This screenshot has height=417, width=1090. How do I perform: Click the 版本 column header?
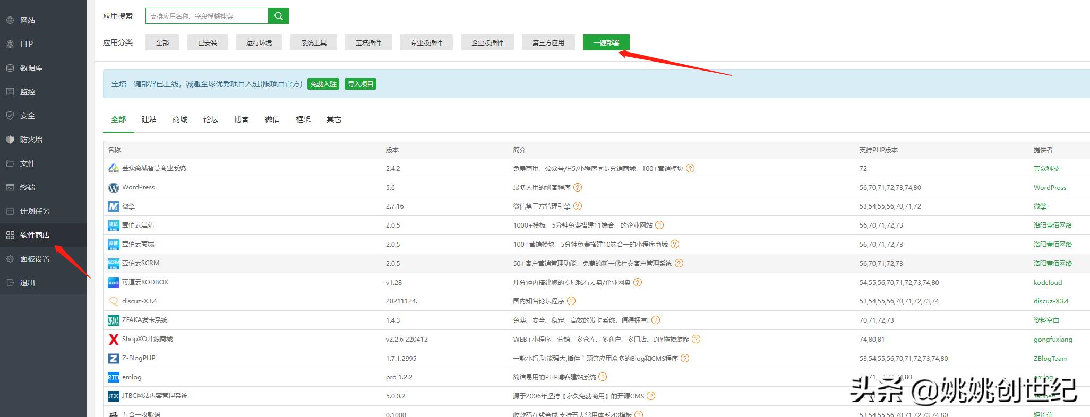[392, 150]
